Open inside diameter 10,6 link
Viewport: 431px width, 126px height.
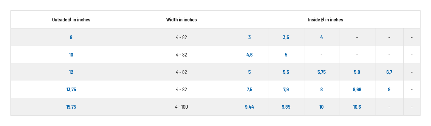tap(357, 107)
